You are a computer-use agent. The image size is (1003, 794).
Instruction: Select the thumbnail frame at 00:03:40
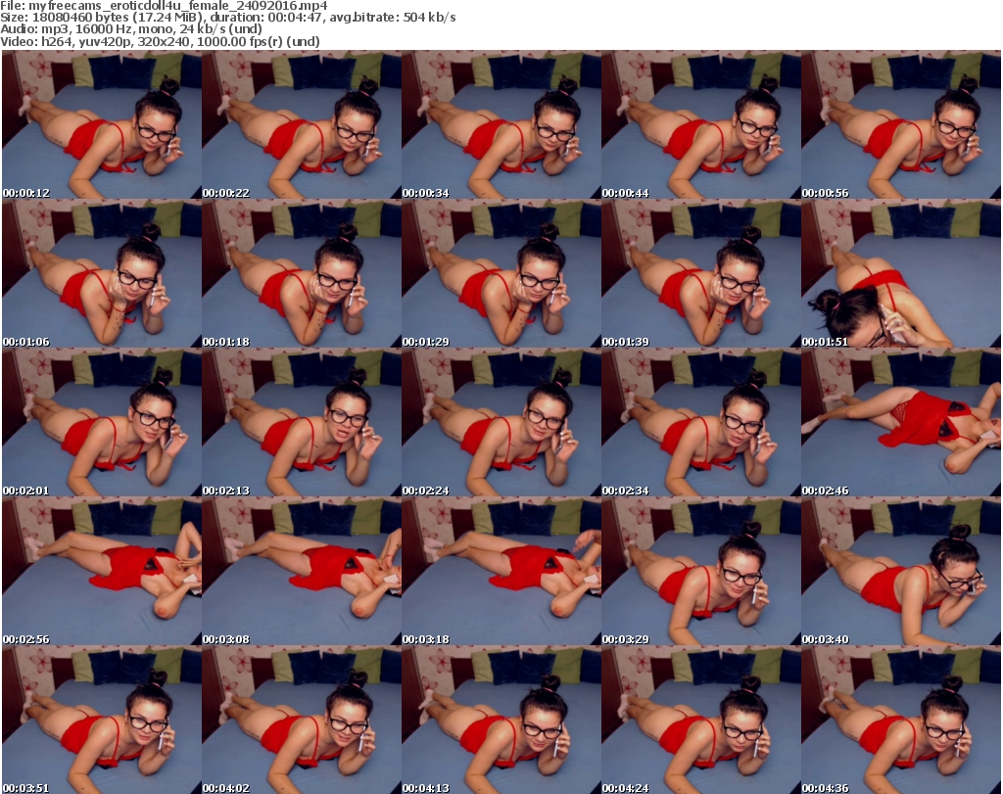point(901,572)
